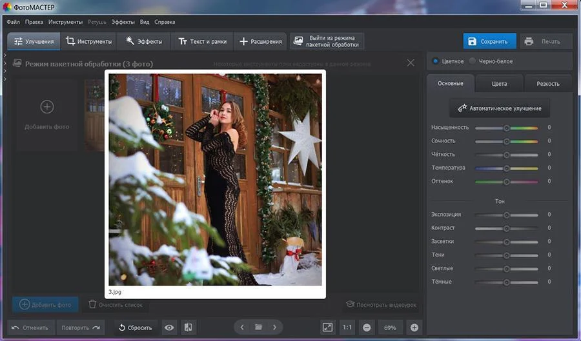Image resolution: width=581 pixels, height=341 pixels.
Task: Switch to the Цвета tab
Action: 499,83
